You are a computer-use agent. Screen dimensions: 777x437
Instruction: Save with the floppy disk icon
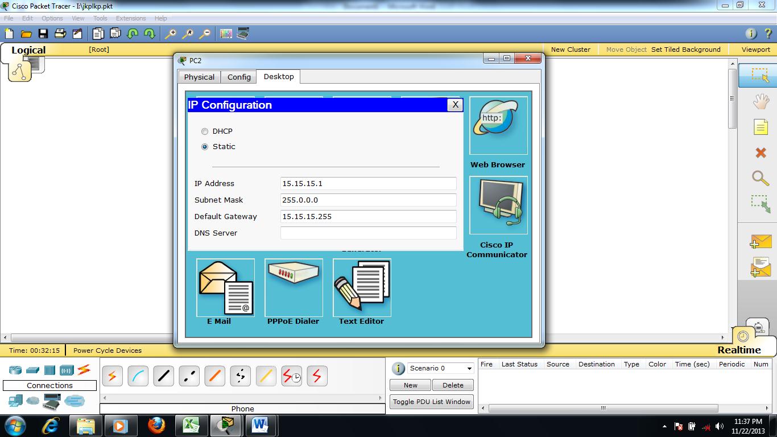pos(43,34)
